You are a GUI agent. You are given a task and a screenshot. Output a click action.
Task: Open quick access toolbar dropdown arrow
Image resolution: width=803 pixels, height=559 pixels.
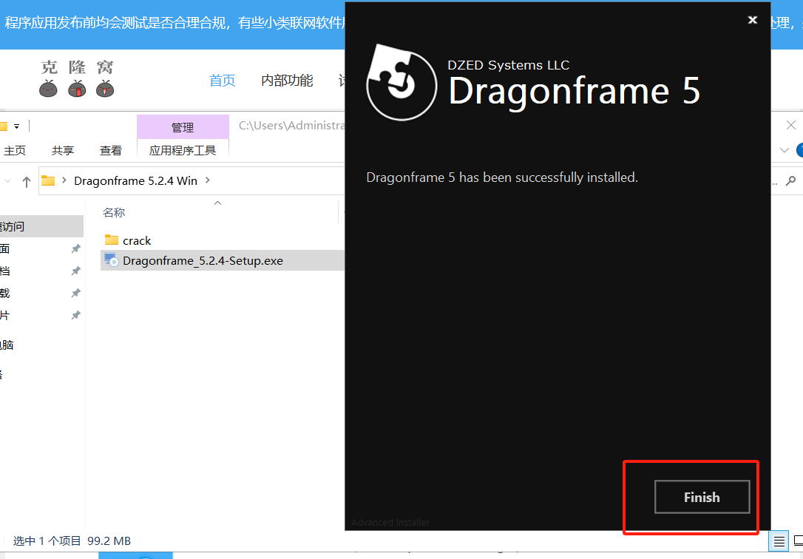(16, 126)
